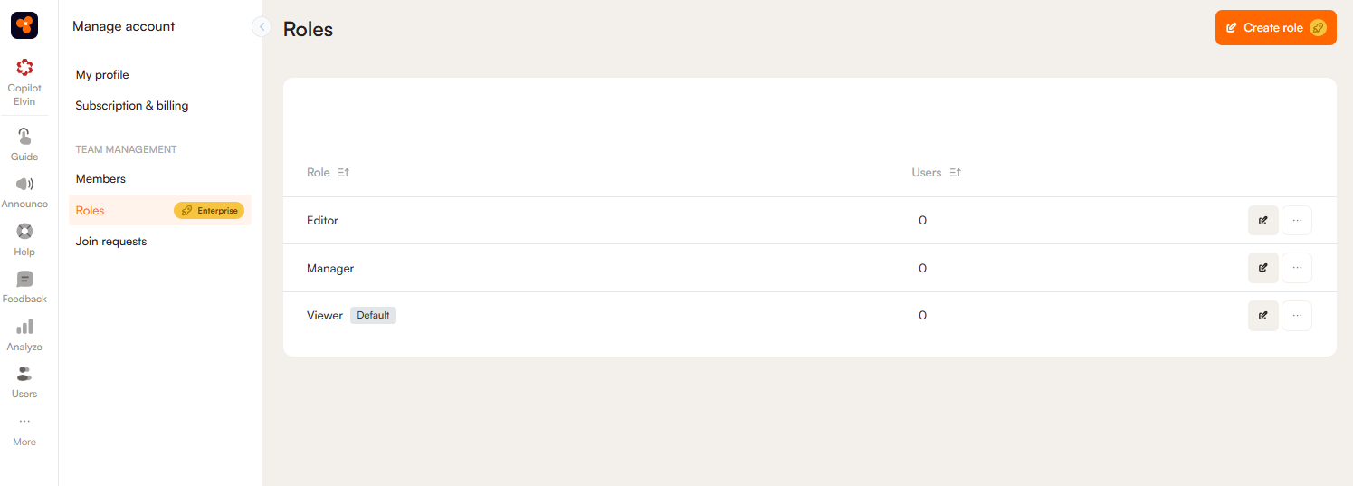
Task: Open more options for Editor role
Action: pyautogui.click(x=1297, y=220)
